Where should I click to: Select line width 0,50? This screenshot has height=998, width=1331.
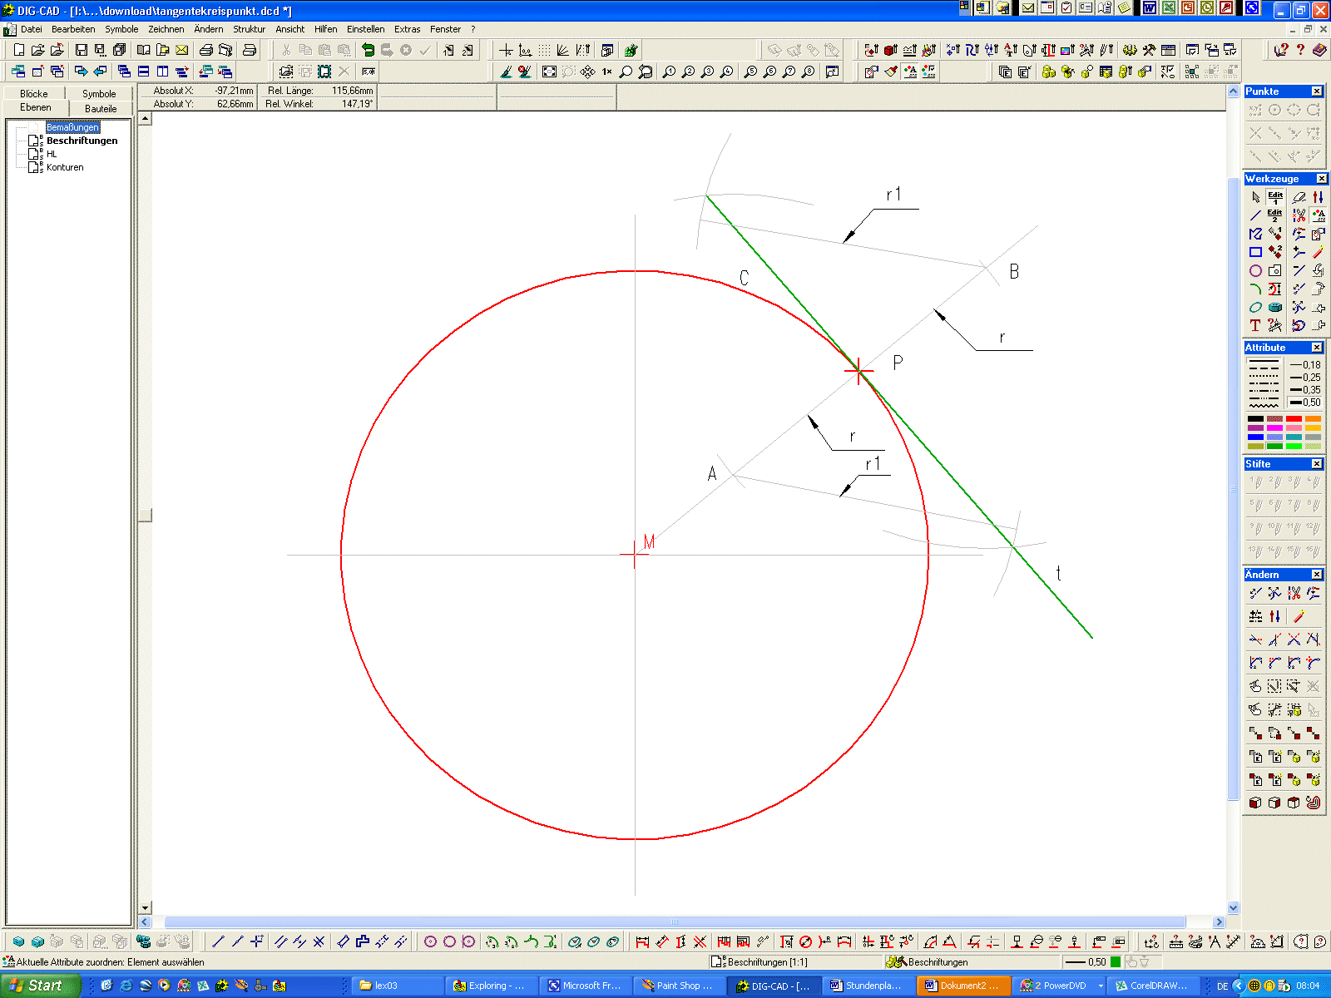click(1305, 403)
